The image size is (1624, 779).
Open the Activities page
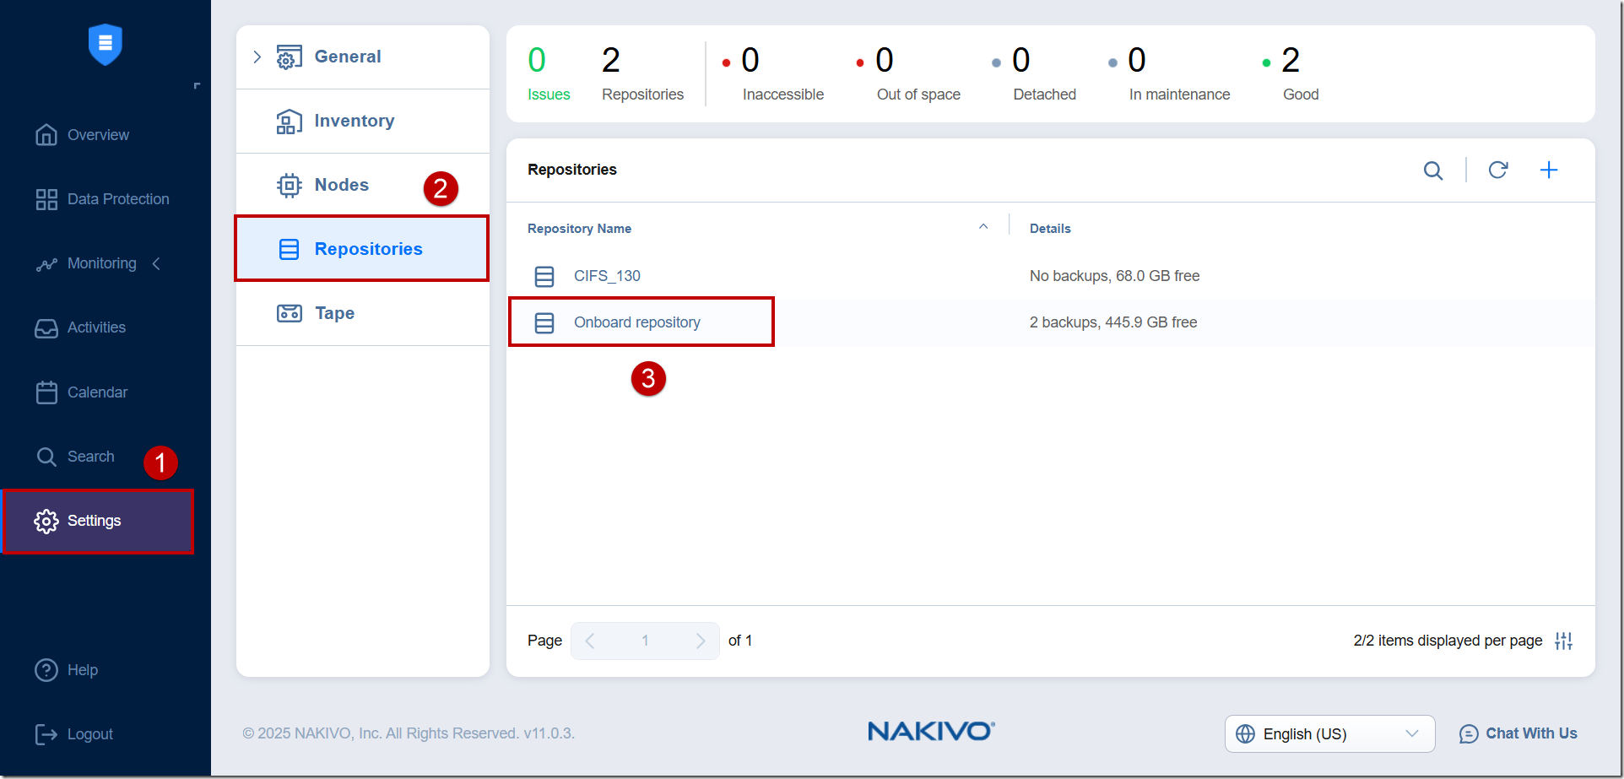(80, 327)
